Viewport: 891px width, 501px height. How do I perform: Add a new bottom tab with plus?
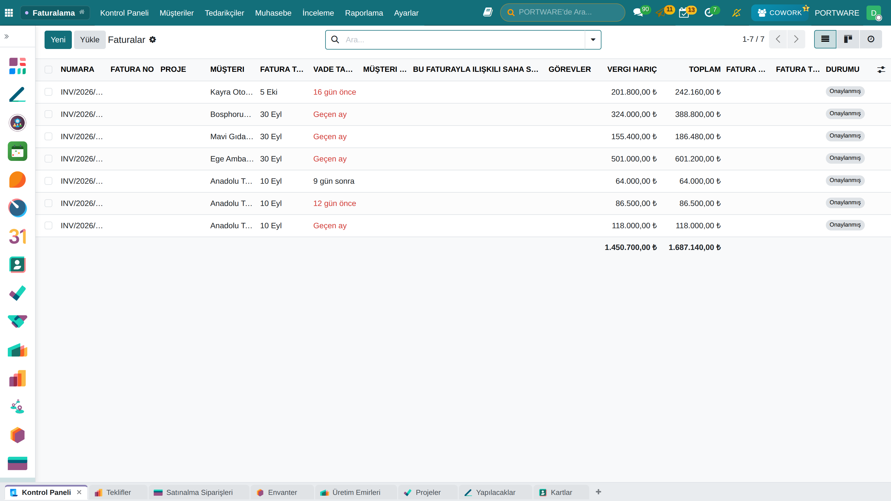click(598, 492)
